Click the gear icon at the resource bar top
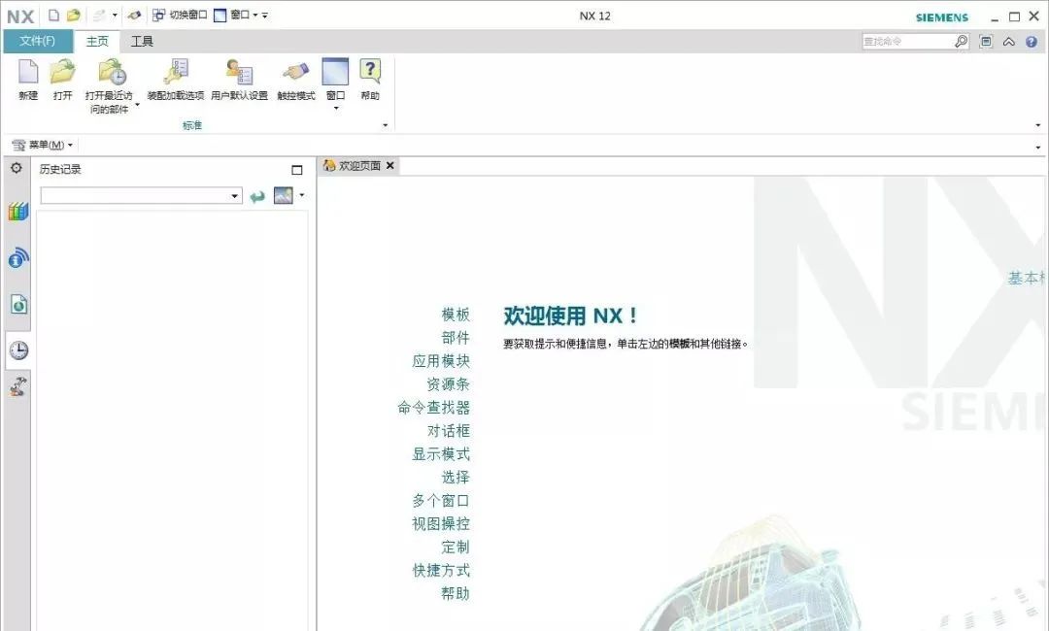Viewport: 1049px width, 631px height. 16,168
